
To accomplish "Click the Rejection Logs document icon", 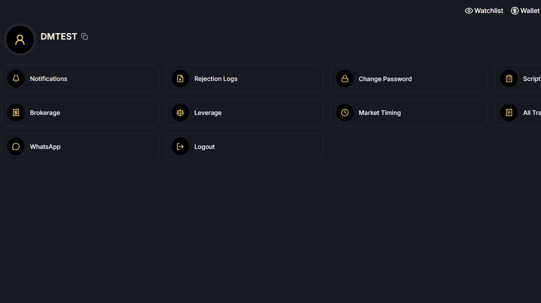I will coord(180,79).
